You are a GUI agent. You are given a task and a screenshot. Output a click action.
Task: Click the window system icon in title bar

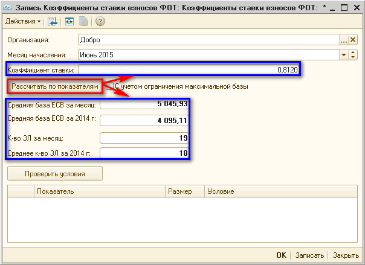pyautogui.click(x=8, y=8)
